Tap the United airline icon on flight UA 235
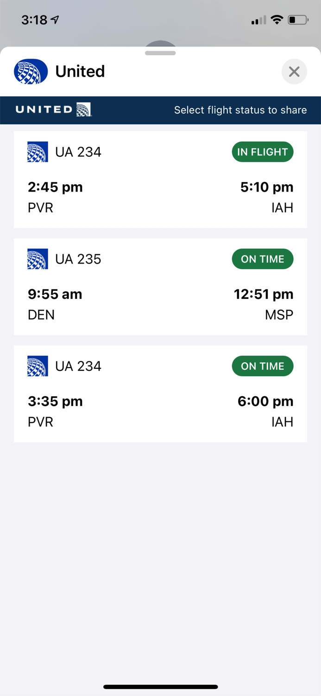 pos(38,259)
